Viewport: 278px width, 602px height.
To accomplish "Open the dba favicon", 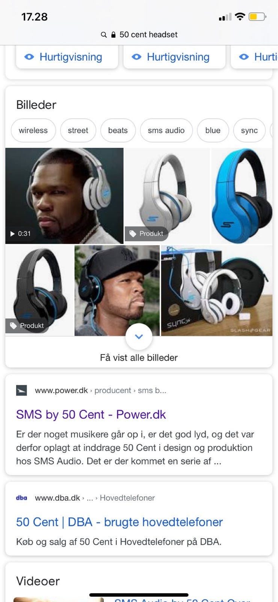I will [x=21, y=498].
